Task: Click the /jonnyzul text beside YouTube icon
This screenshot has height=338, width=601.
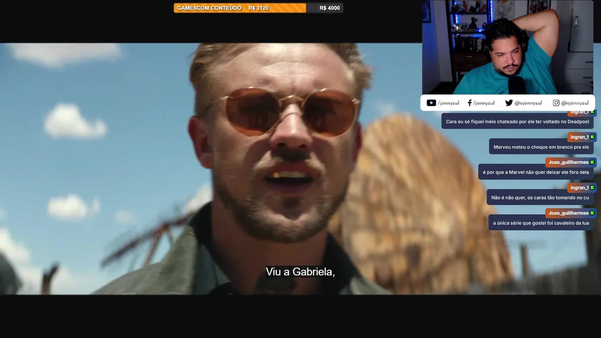Action: pos(448,103)
